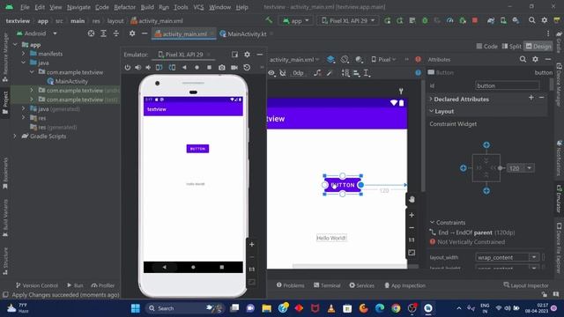Open Search Everywhere magnifier in toolbar

coord(531,20)
